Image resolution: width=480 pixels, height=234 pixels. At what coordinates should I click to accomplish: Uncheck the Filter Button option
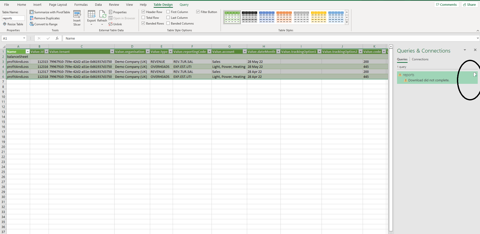click(x=198, y=12)
